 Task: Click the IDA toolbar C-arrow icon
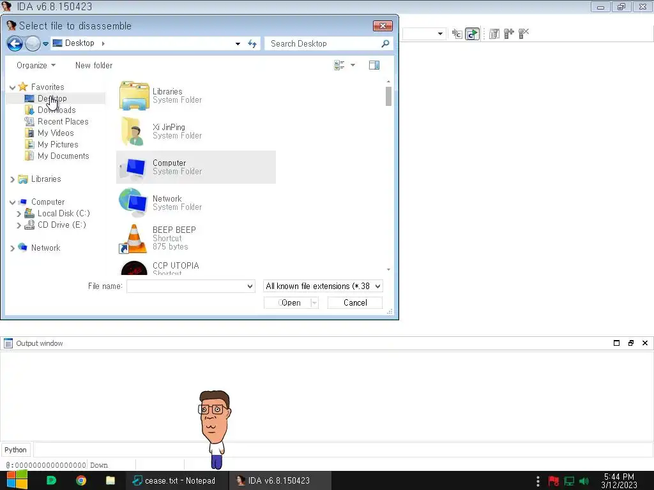click(x=457, y=34)
